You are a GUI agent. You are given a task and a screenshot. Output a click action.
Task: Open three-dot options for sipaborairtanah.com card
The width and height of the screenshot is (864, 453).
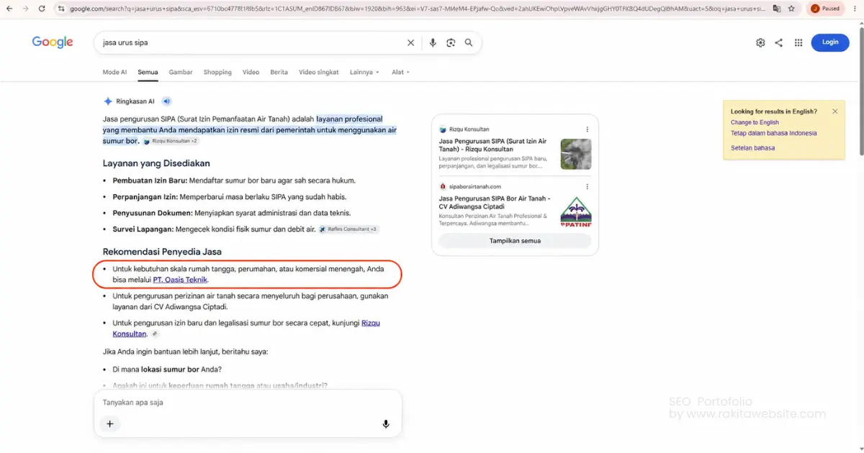pyautogui.click(x=588, y=186)
